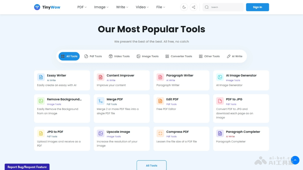Click the Remove Background image icon
Image resolution: width=303 pixels, height=170 pixels.
(41, 101)
